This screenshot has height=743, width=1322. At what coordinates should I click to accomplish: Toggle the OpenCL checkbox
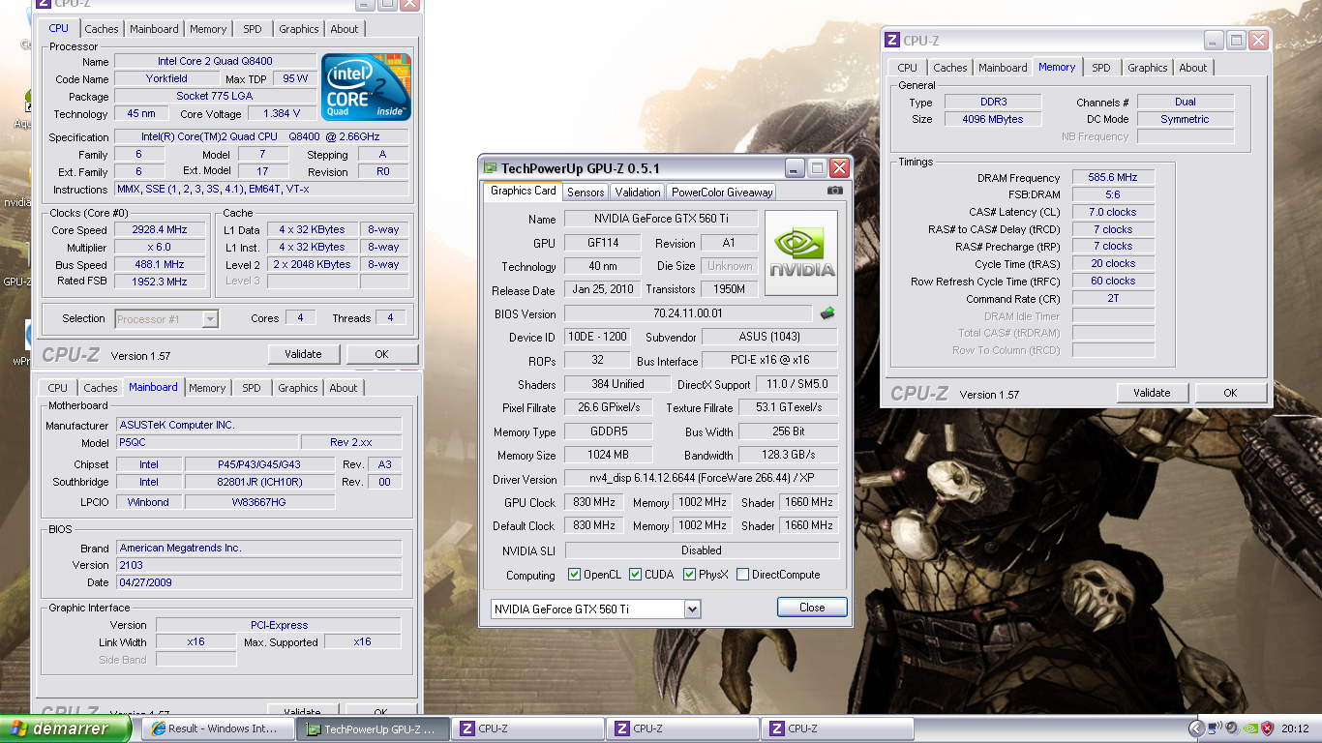click(x=575, y=575)
